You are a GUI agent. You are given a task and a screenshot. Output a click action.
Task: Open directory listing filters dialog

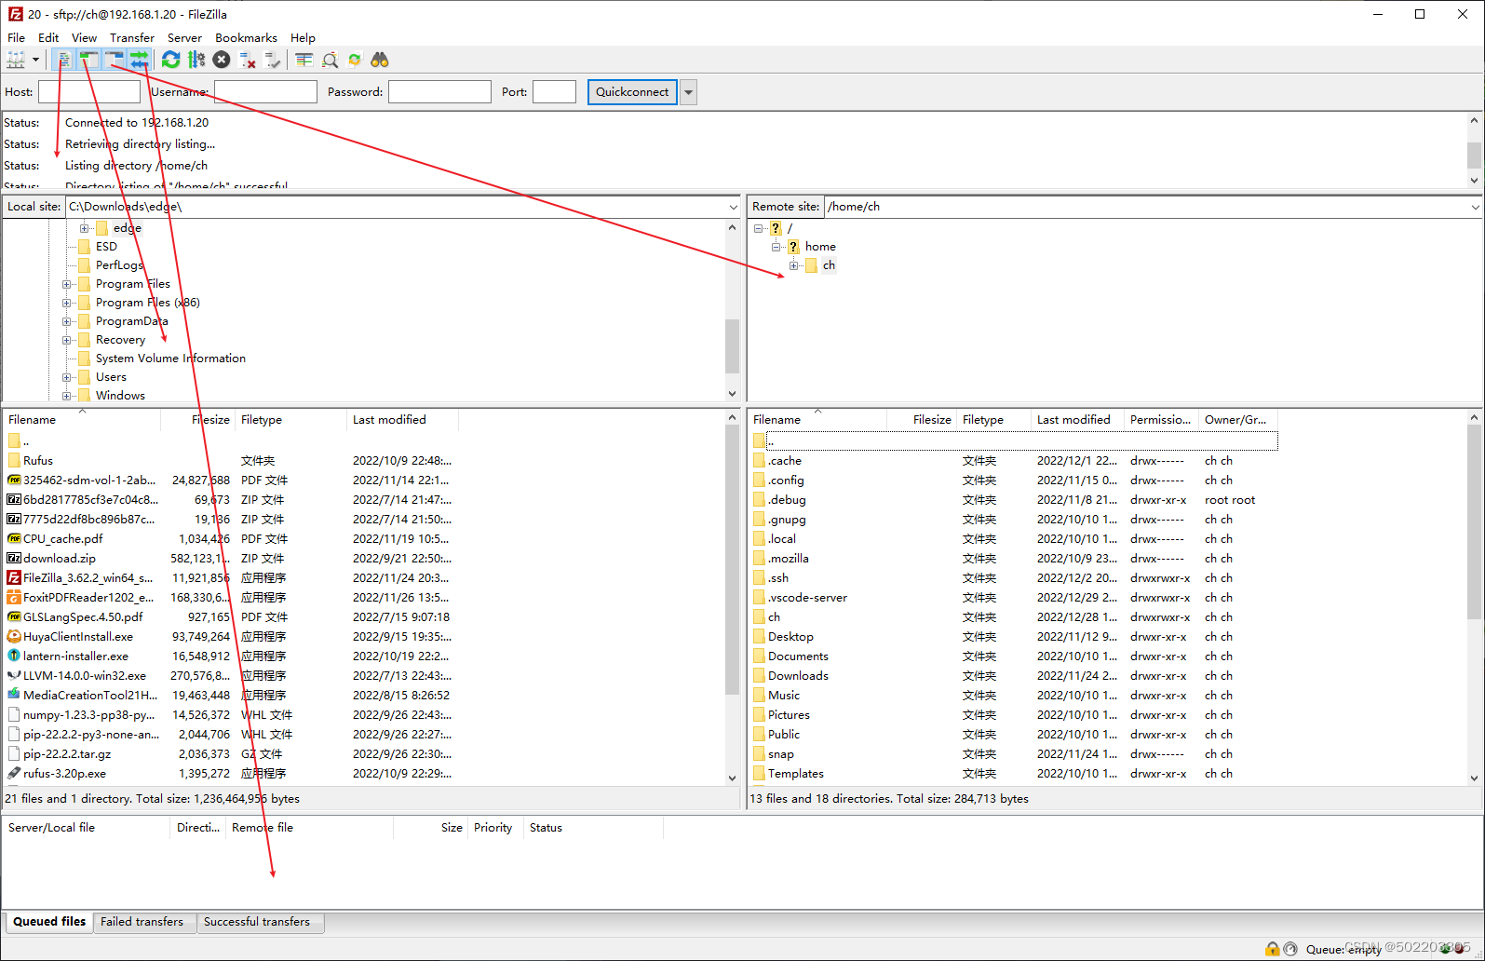304,60
